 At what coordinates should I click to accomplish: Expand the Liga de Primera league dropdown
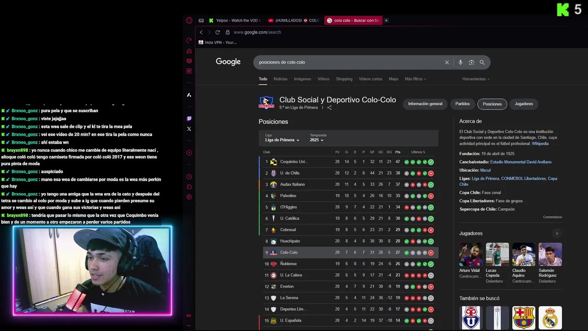point(282,140)
